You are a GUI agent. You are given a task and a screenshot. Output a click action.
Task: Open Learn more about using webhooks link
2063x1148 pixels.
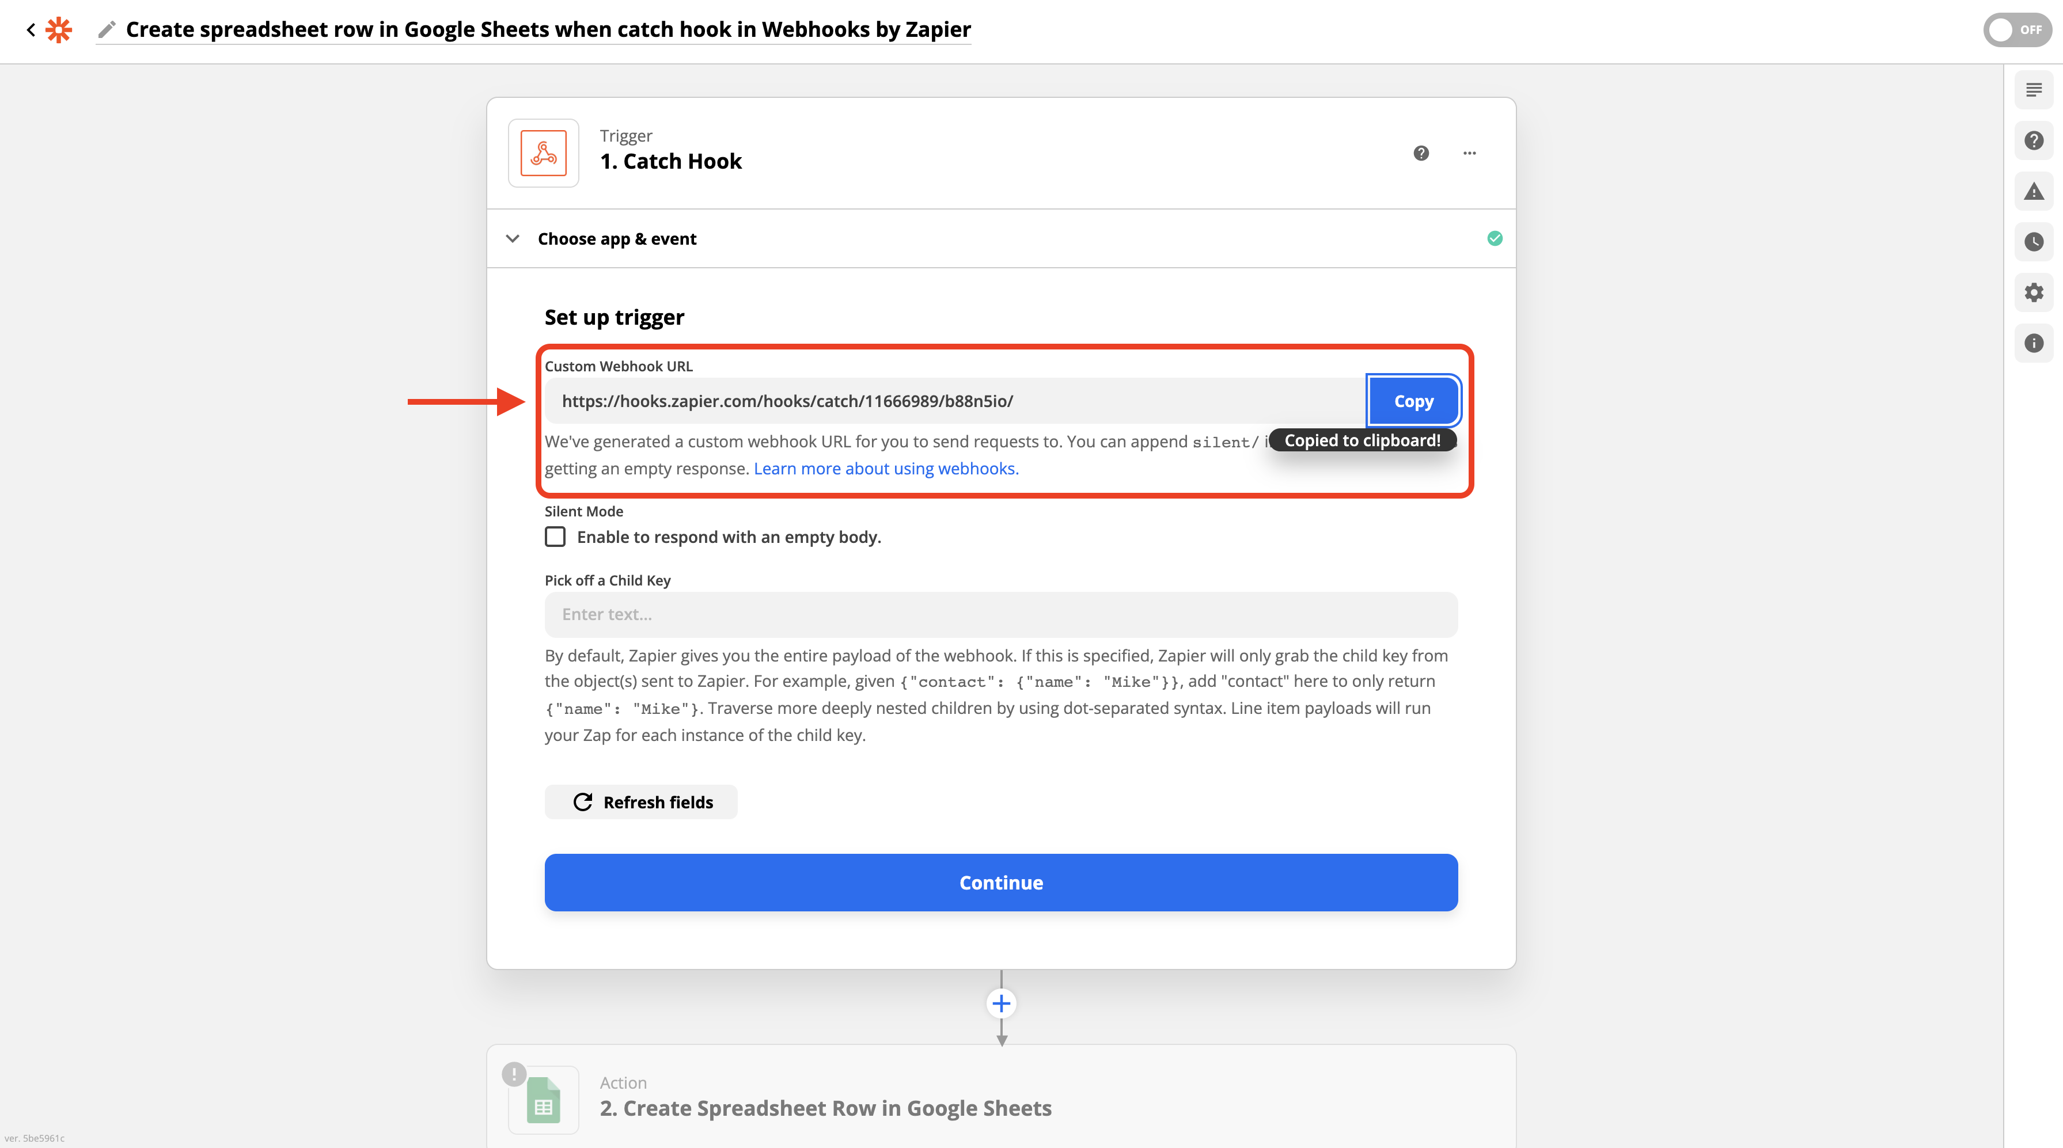tap(886, 468)
